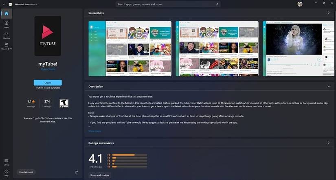
Task: Minimize the Microsoft Store window
Action: click(x=316, y=3)
